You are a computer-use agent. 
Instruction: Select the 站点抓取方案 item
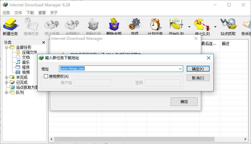(x=27, y=87)
